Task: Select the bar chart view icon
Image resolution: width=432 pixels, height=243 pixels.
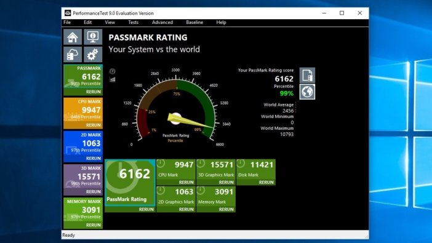Action: pyautogui.click(x=113, y=79)
